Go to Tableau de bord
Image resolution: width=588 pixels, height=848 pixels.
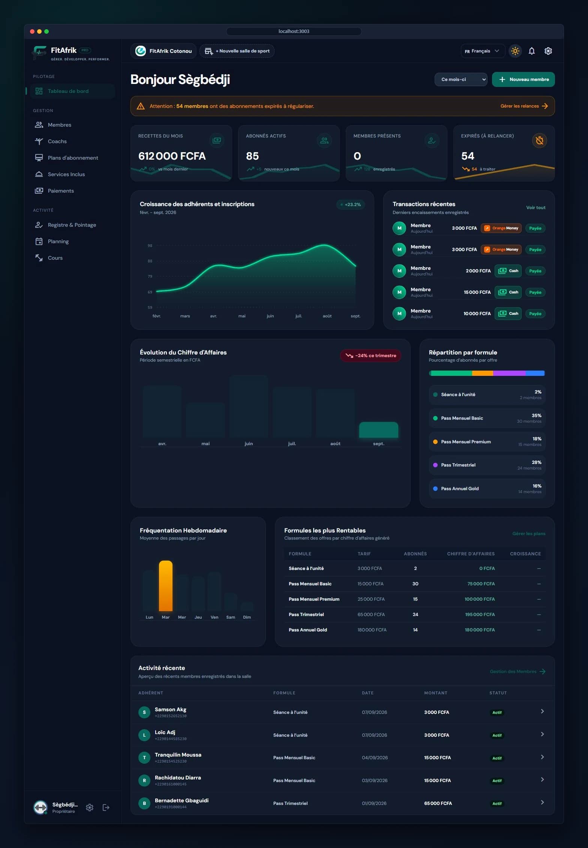tap(72, 91)
